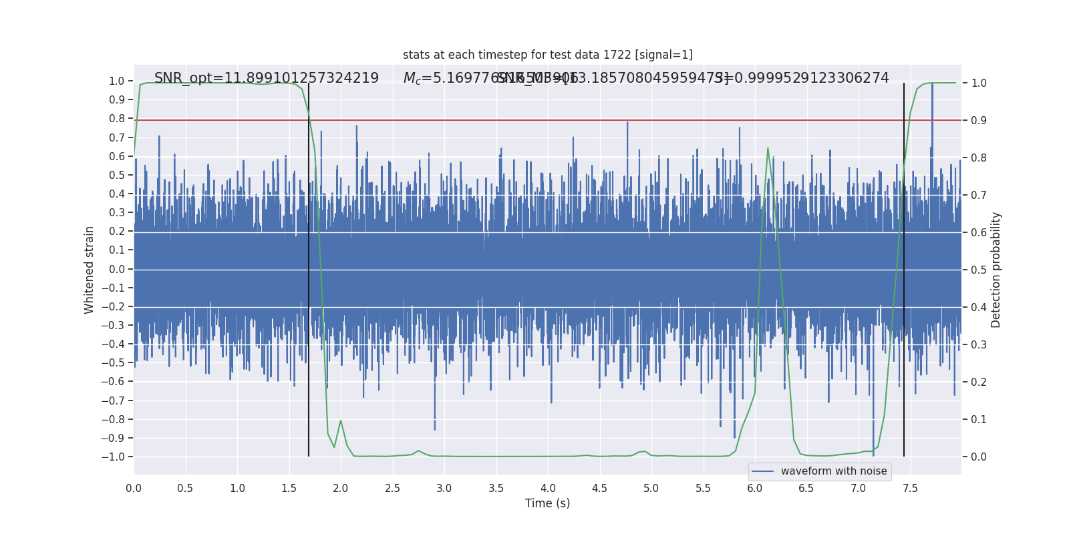Screen dimensions: 1069x534
Task: Click the right axis tick label 0.6
Action: (x=979, y=233)
